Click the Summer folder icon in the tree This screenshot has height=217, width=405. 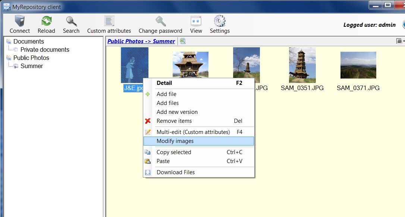pyautogui.click(x=16, y=66)
